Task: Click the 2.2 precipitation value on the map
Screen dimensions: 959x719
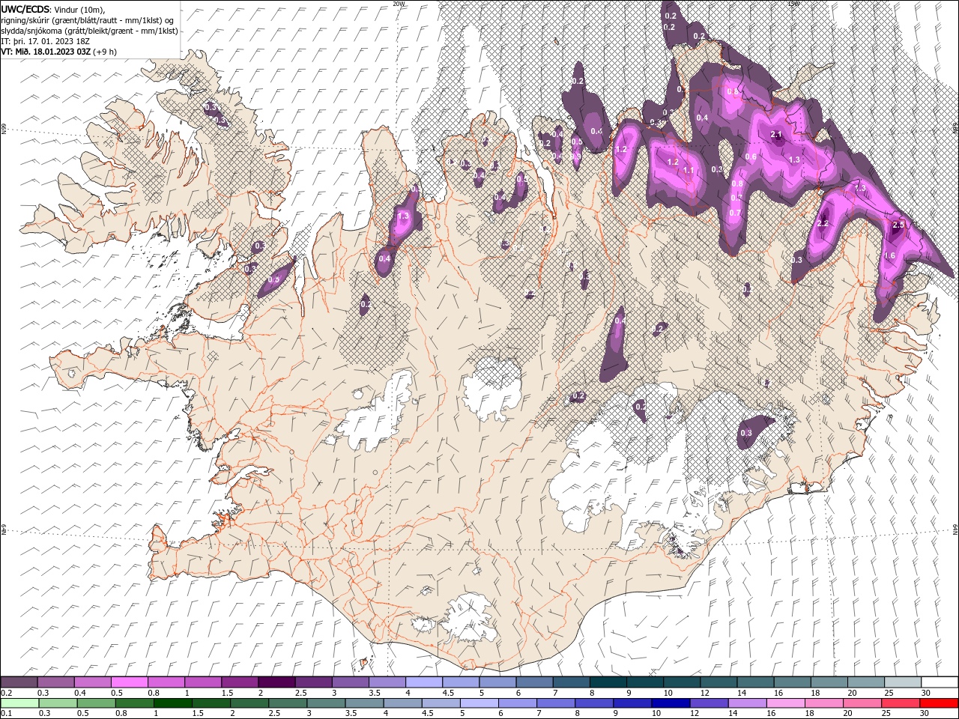Action: (x=823, y=223)
